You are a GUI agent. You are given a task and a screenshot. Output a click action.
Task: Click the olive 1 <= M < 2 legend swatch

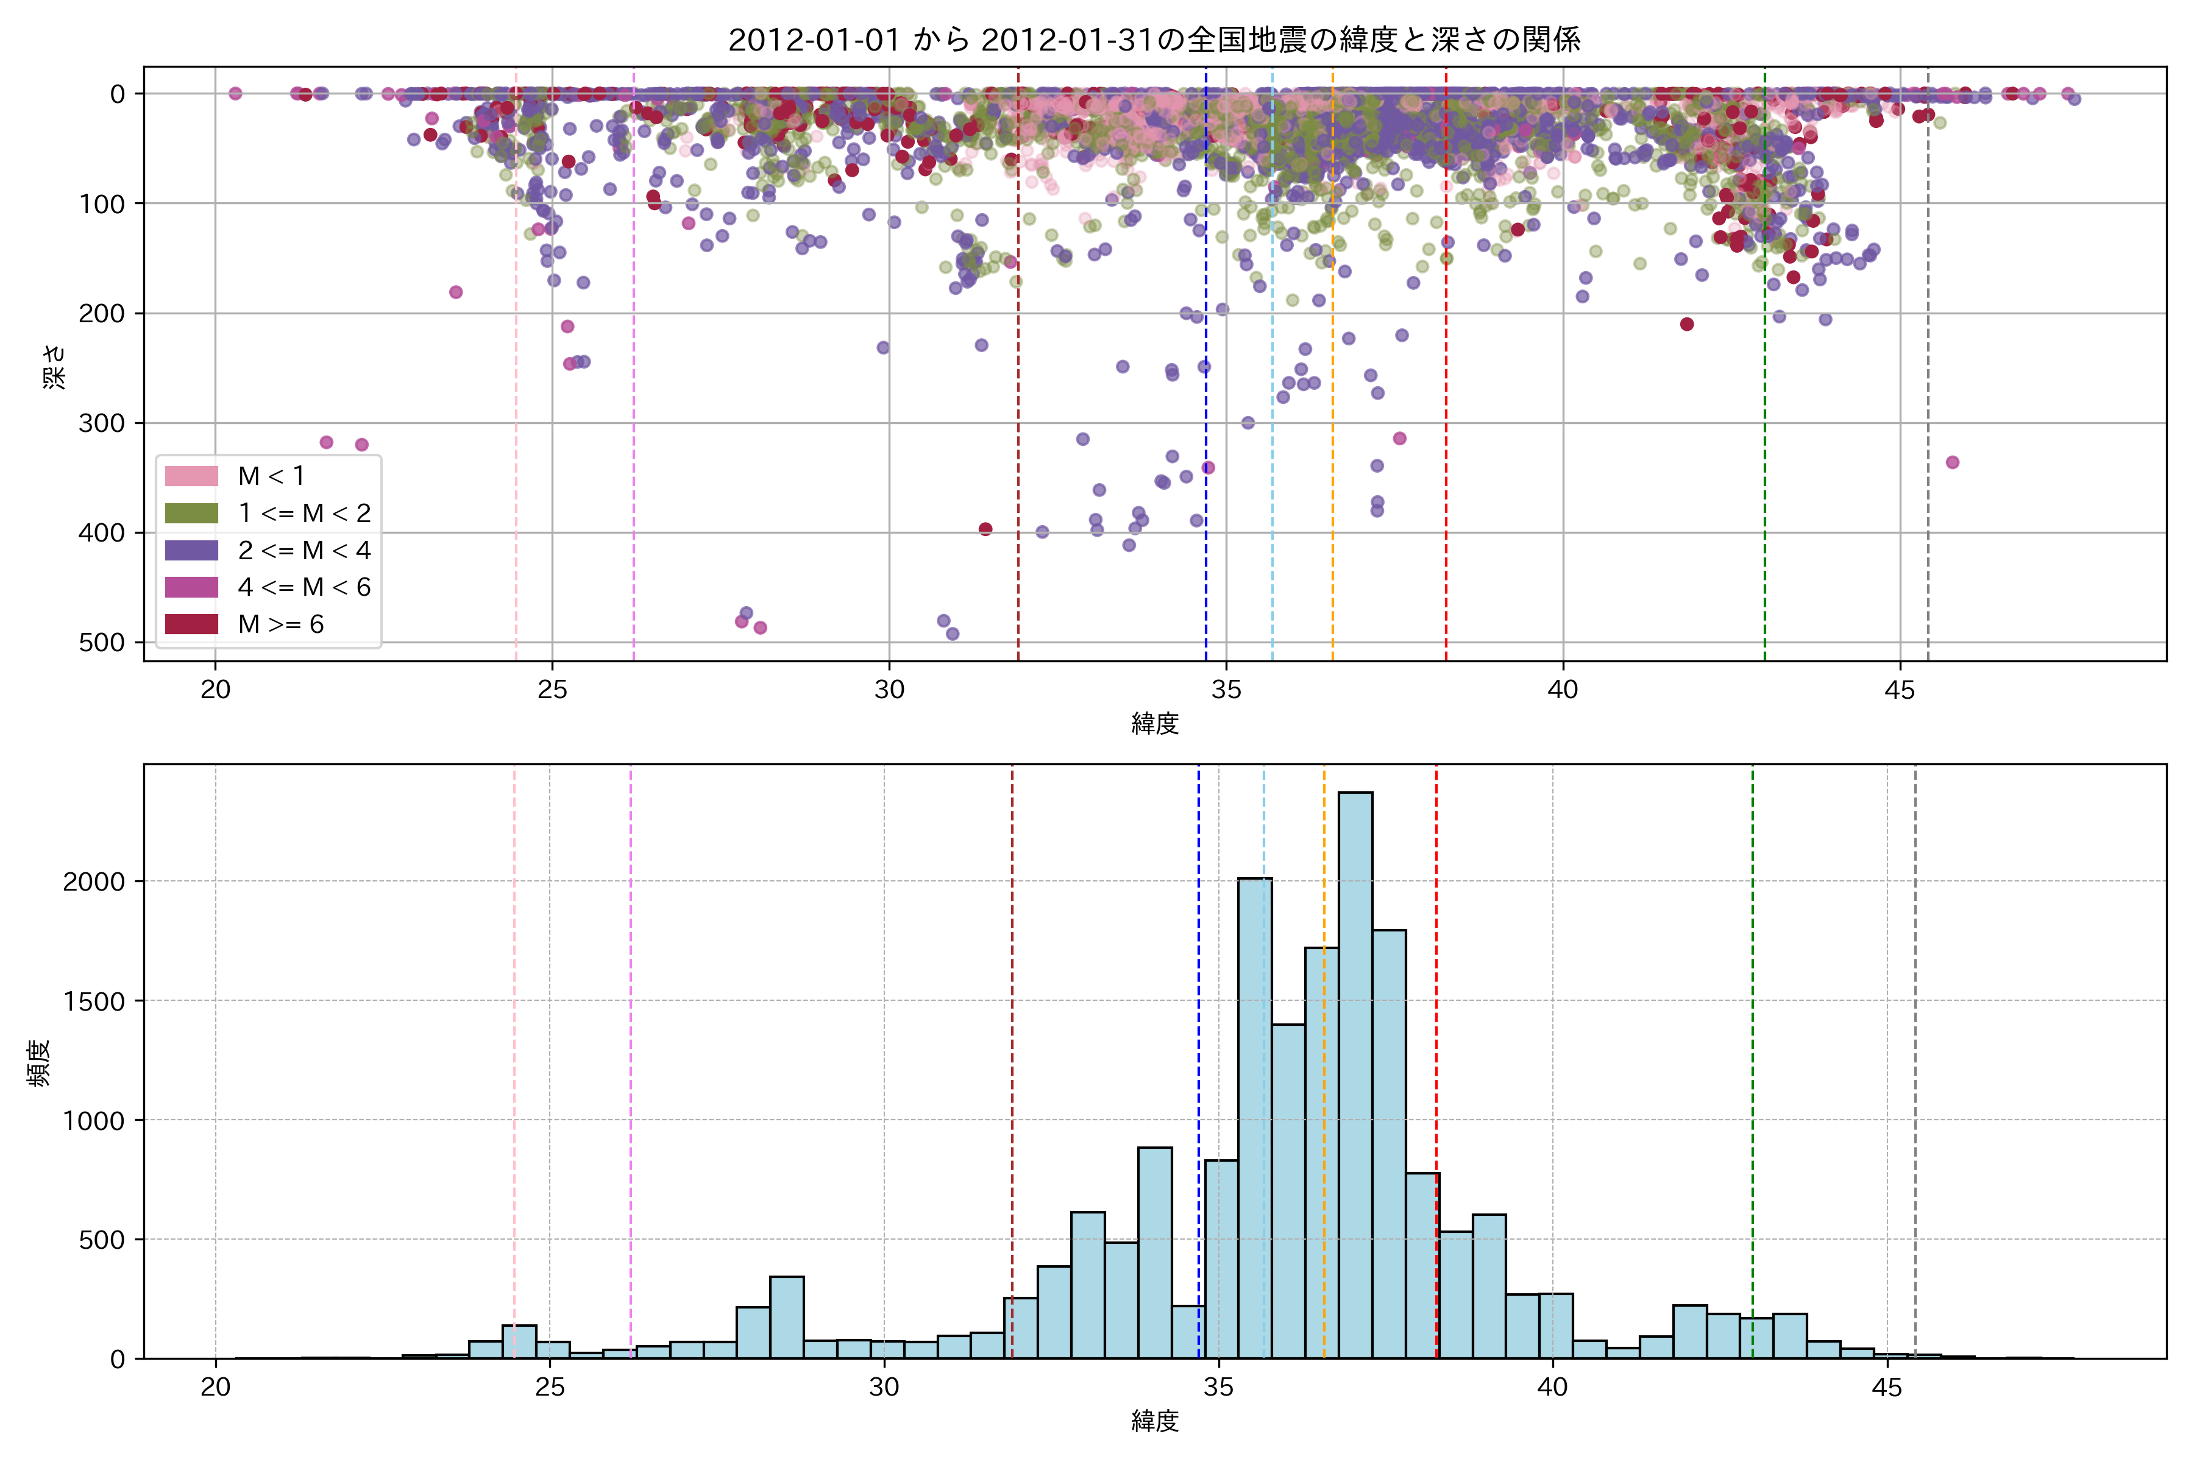(x=191, y=513)
